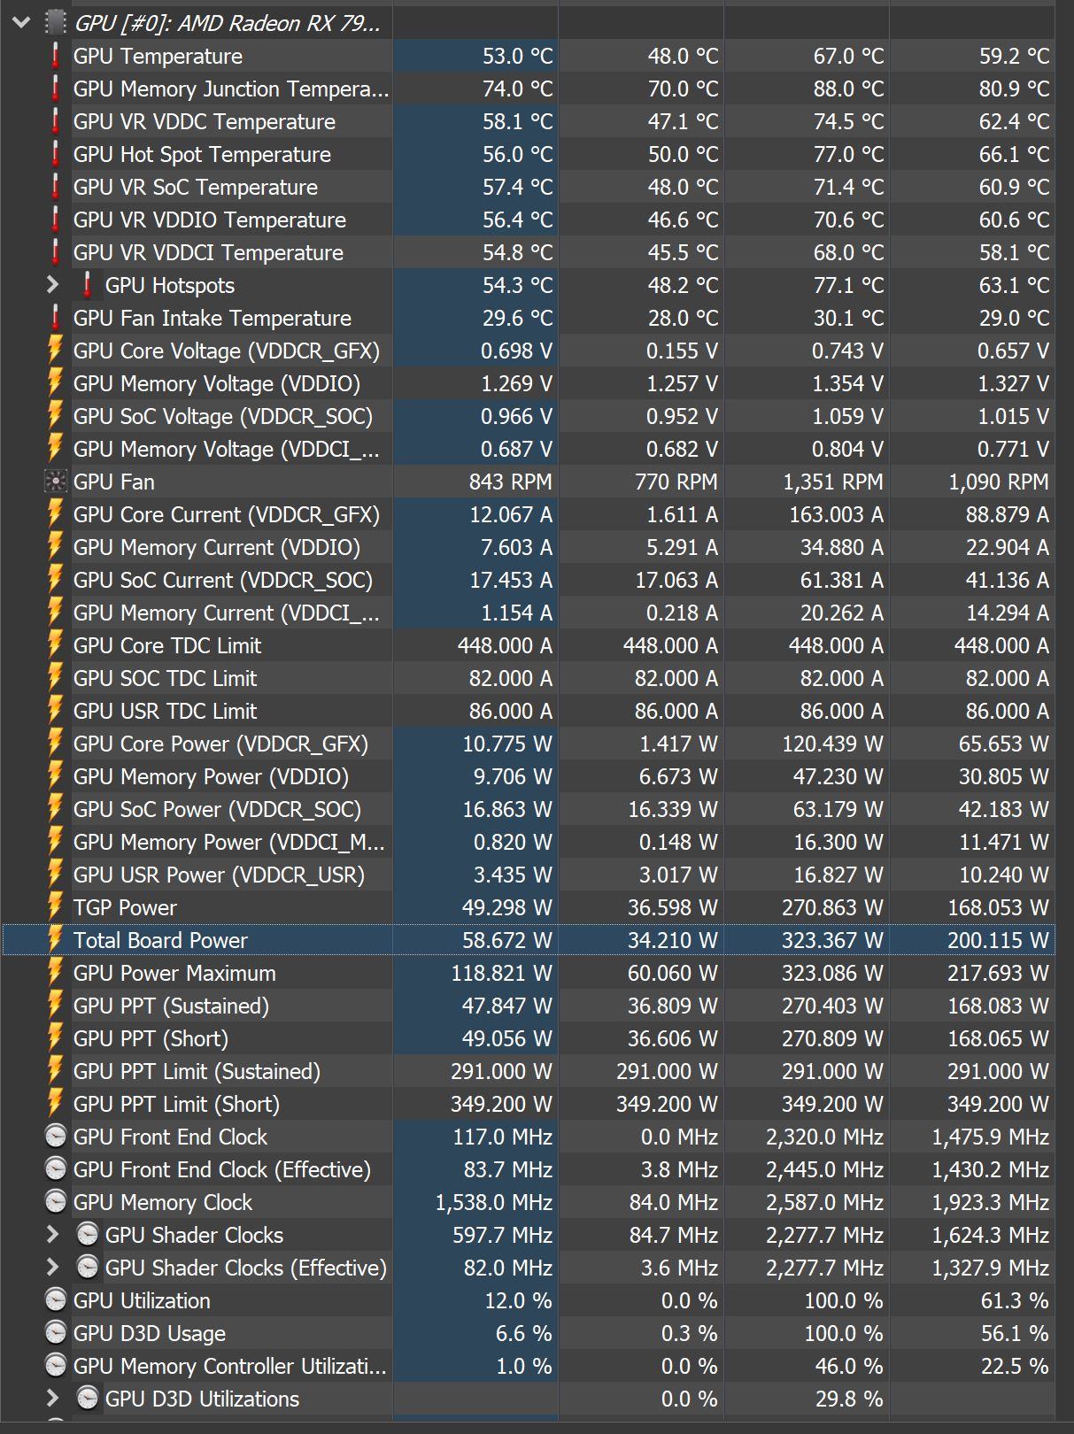Image resolution: width=1074 pixels, height=1434 pixels.
Task: Select GPU PPT Limit (Sustained) label
Action: [x=197, y=1071]
